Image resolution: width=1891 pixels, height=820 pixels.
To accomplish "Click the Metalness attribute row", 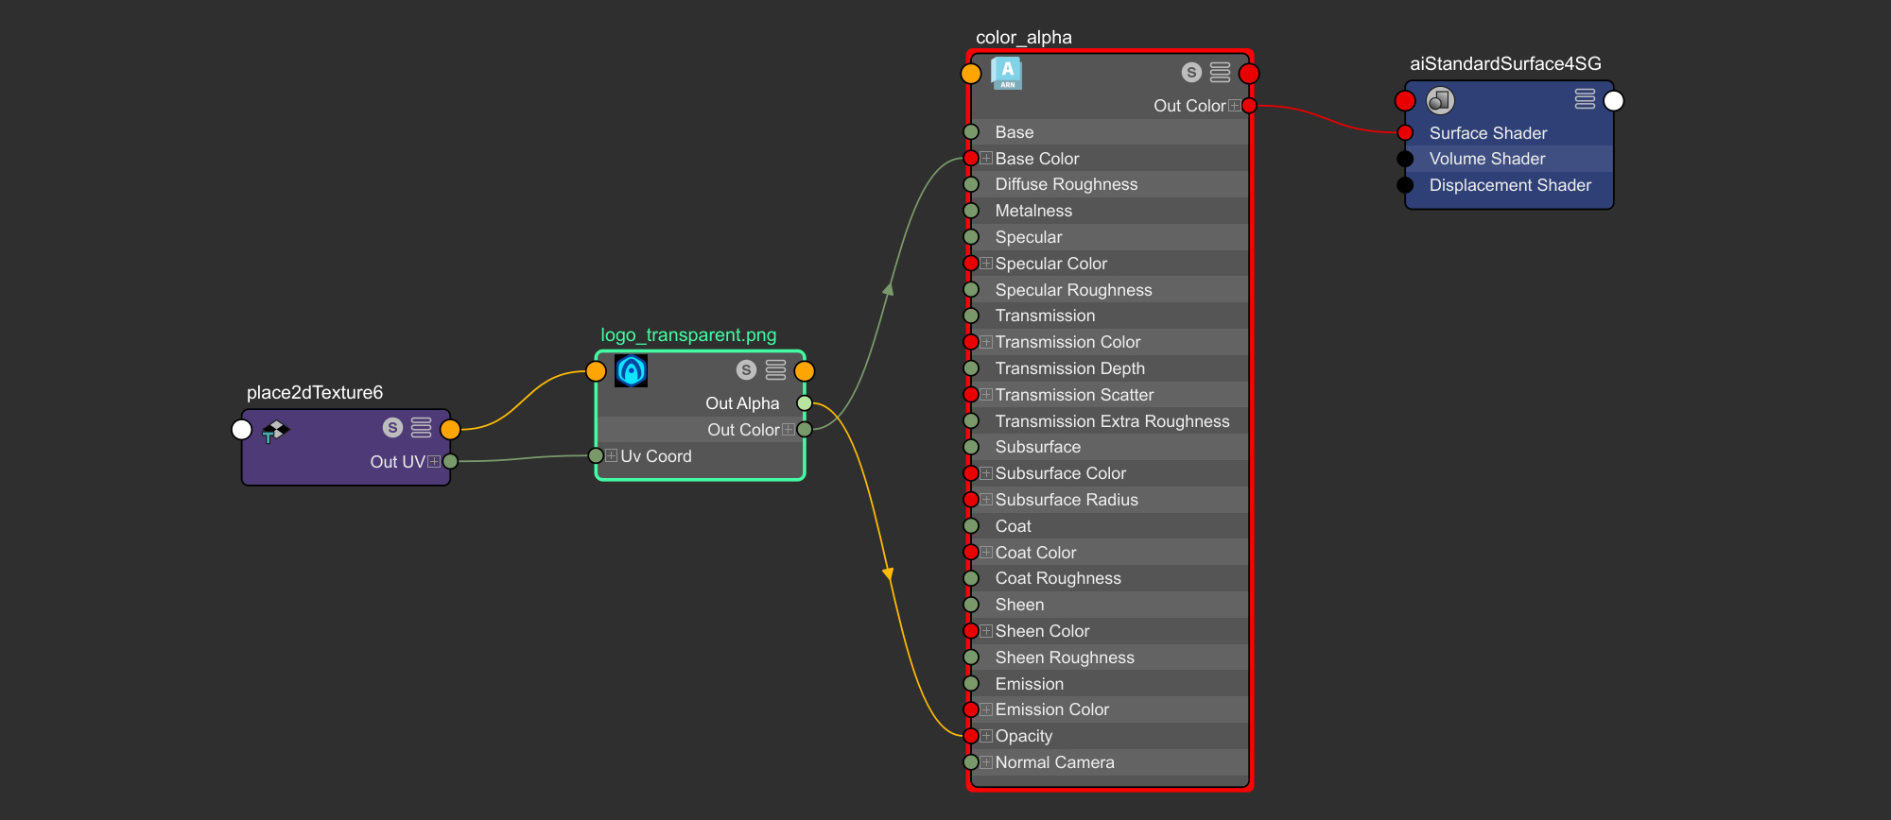I will 1109,211.
